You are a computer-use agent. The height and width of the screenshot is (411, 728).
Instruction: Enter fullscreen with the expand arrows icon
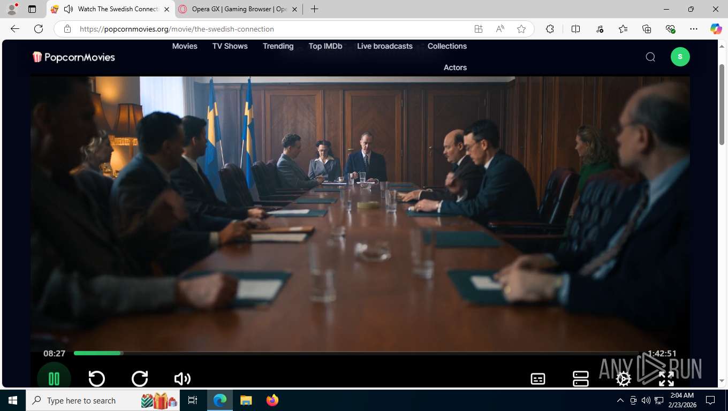666,379
